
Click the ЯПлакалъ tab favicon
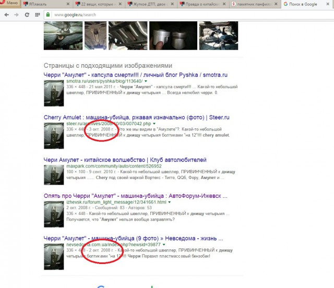26,4
